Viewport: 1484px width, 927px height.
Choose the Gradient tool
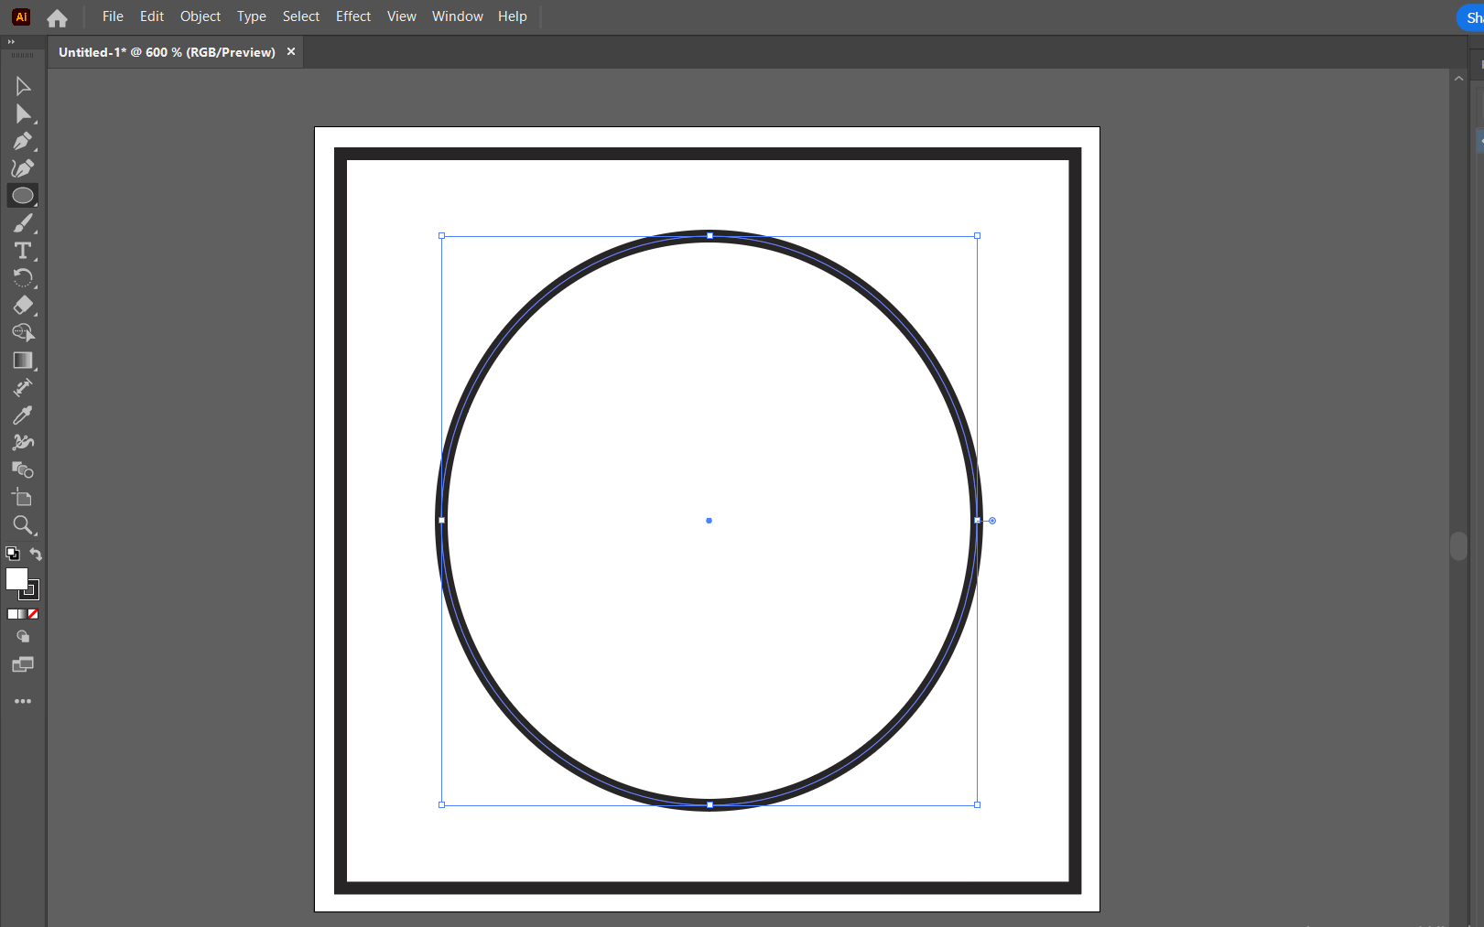[x=23, y=361]
